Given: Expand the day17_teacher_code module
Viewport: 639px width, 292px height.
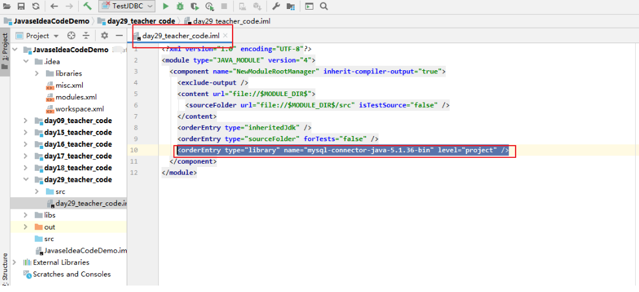Looking at the screenshot, I should coord(26,156).
